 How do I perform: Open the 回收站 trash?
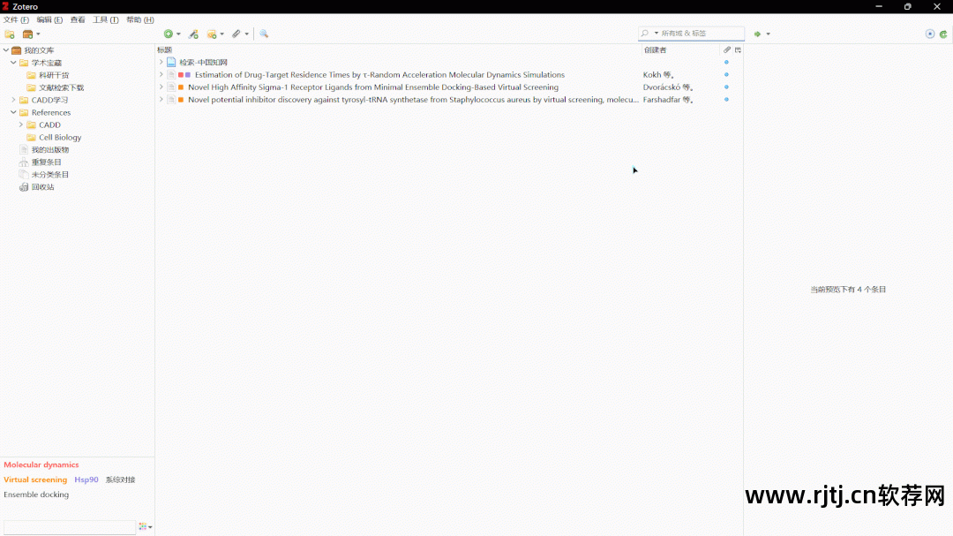coord(42,187)
